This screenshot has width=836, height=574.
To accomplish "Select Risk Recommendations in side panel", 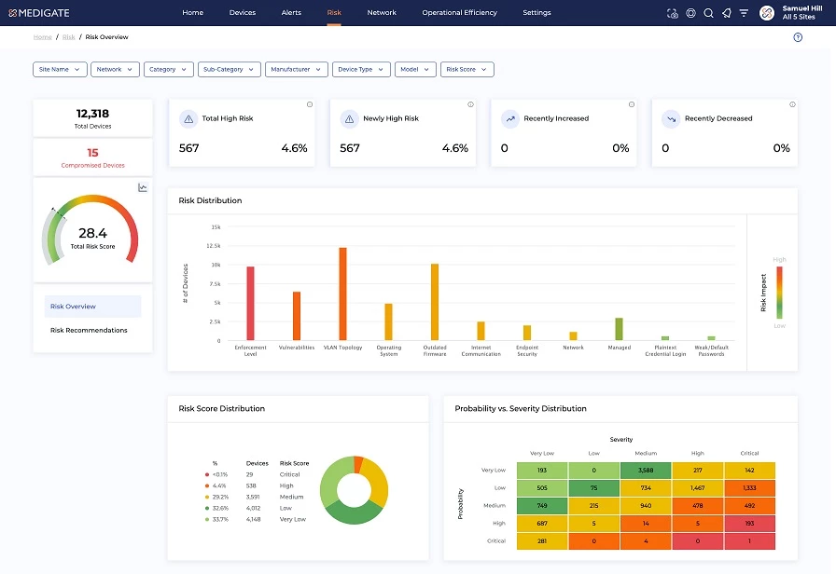I will (89, 330).
